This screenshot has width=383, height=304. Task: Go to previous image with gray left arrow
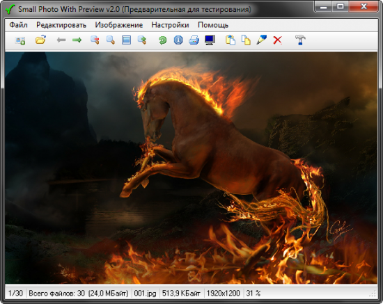point(61,40)
